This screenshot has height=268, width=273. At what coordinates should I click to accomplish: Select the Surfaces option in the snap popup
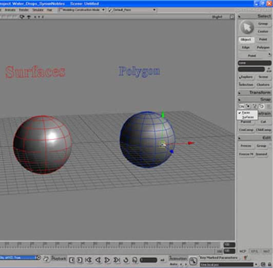247,117
